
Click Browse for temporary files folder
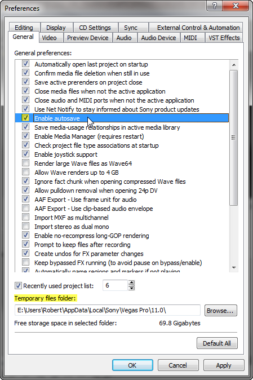point(220,311)
